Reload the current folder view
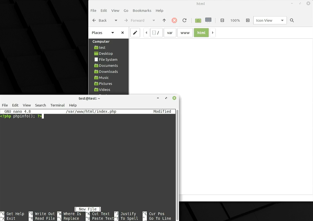313x221 pixels. [x=184, y=20]
